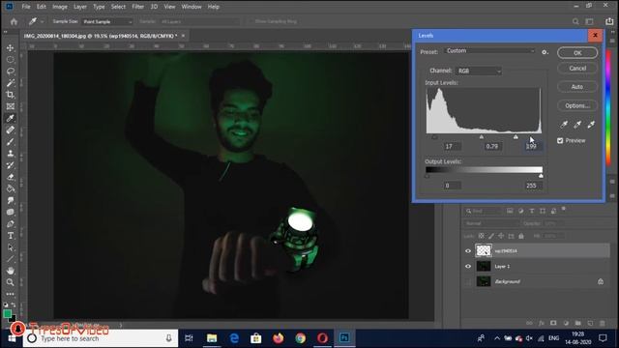Show the Background layer visibility
Screen dimensions: 619x348
pos(468,281)
